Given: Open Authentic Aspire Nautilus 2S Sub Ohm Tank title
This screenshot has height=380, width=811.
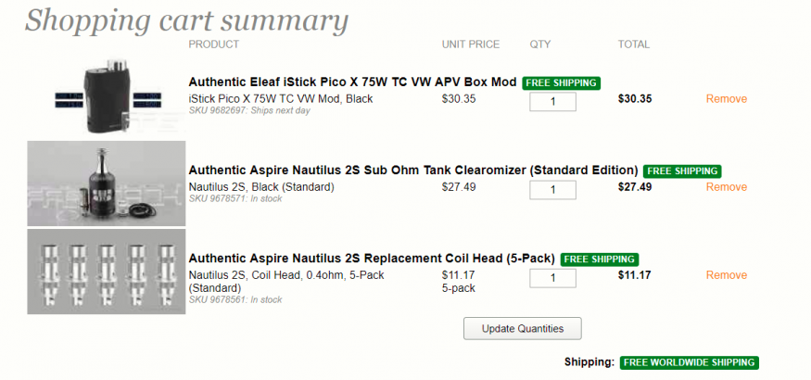Looking at the screenshot, I should pos(412,171).
